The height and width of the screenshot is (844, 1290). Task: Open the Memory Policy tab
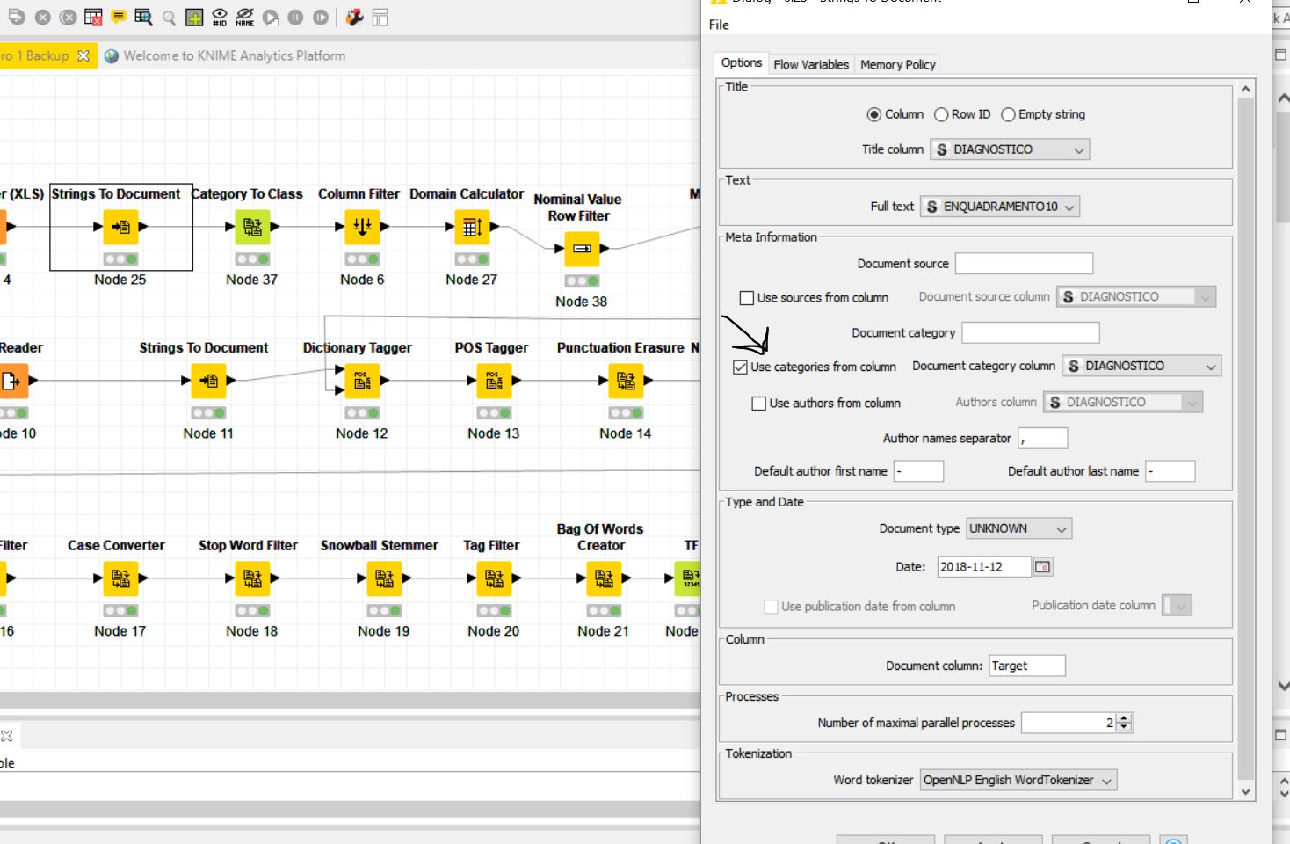click(x=897, y=64)
